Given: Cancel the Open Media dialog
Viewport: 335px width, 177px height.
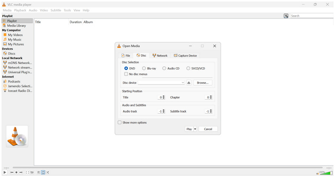Looking at the screenshot, I should (208, 129).
